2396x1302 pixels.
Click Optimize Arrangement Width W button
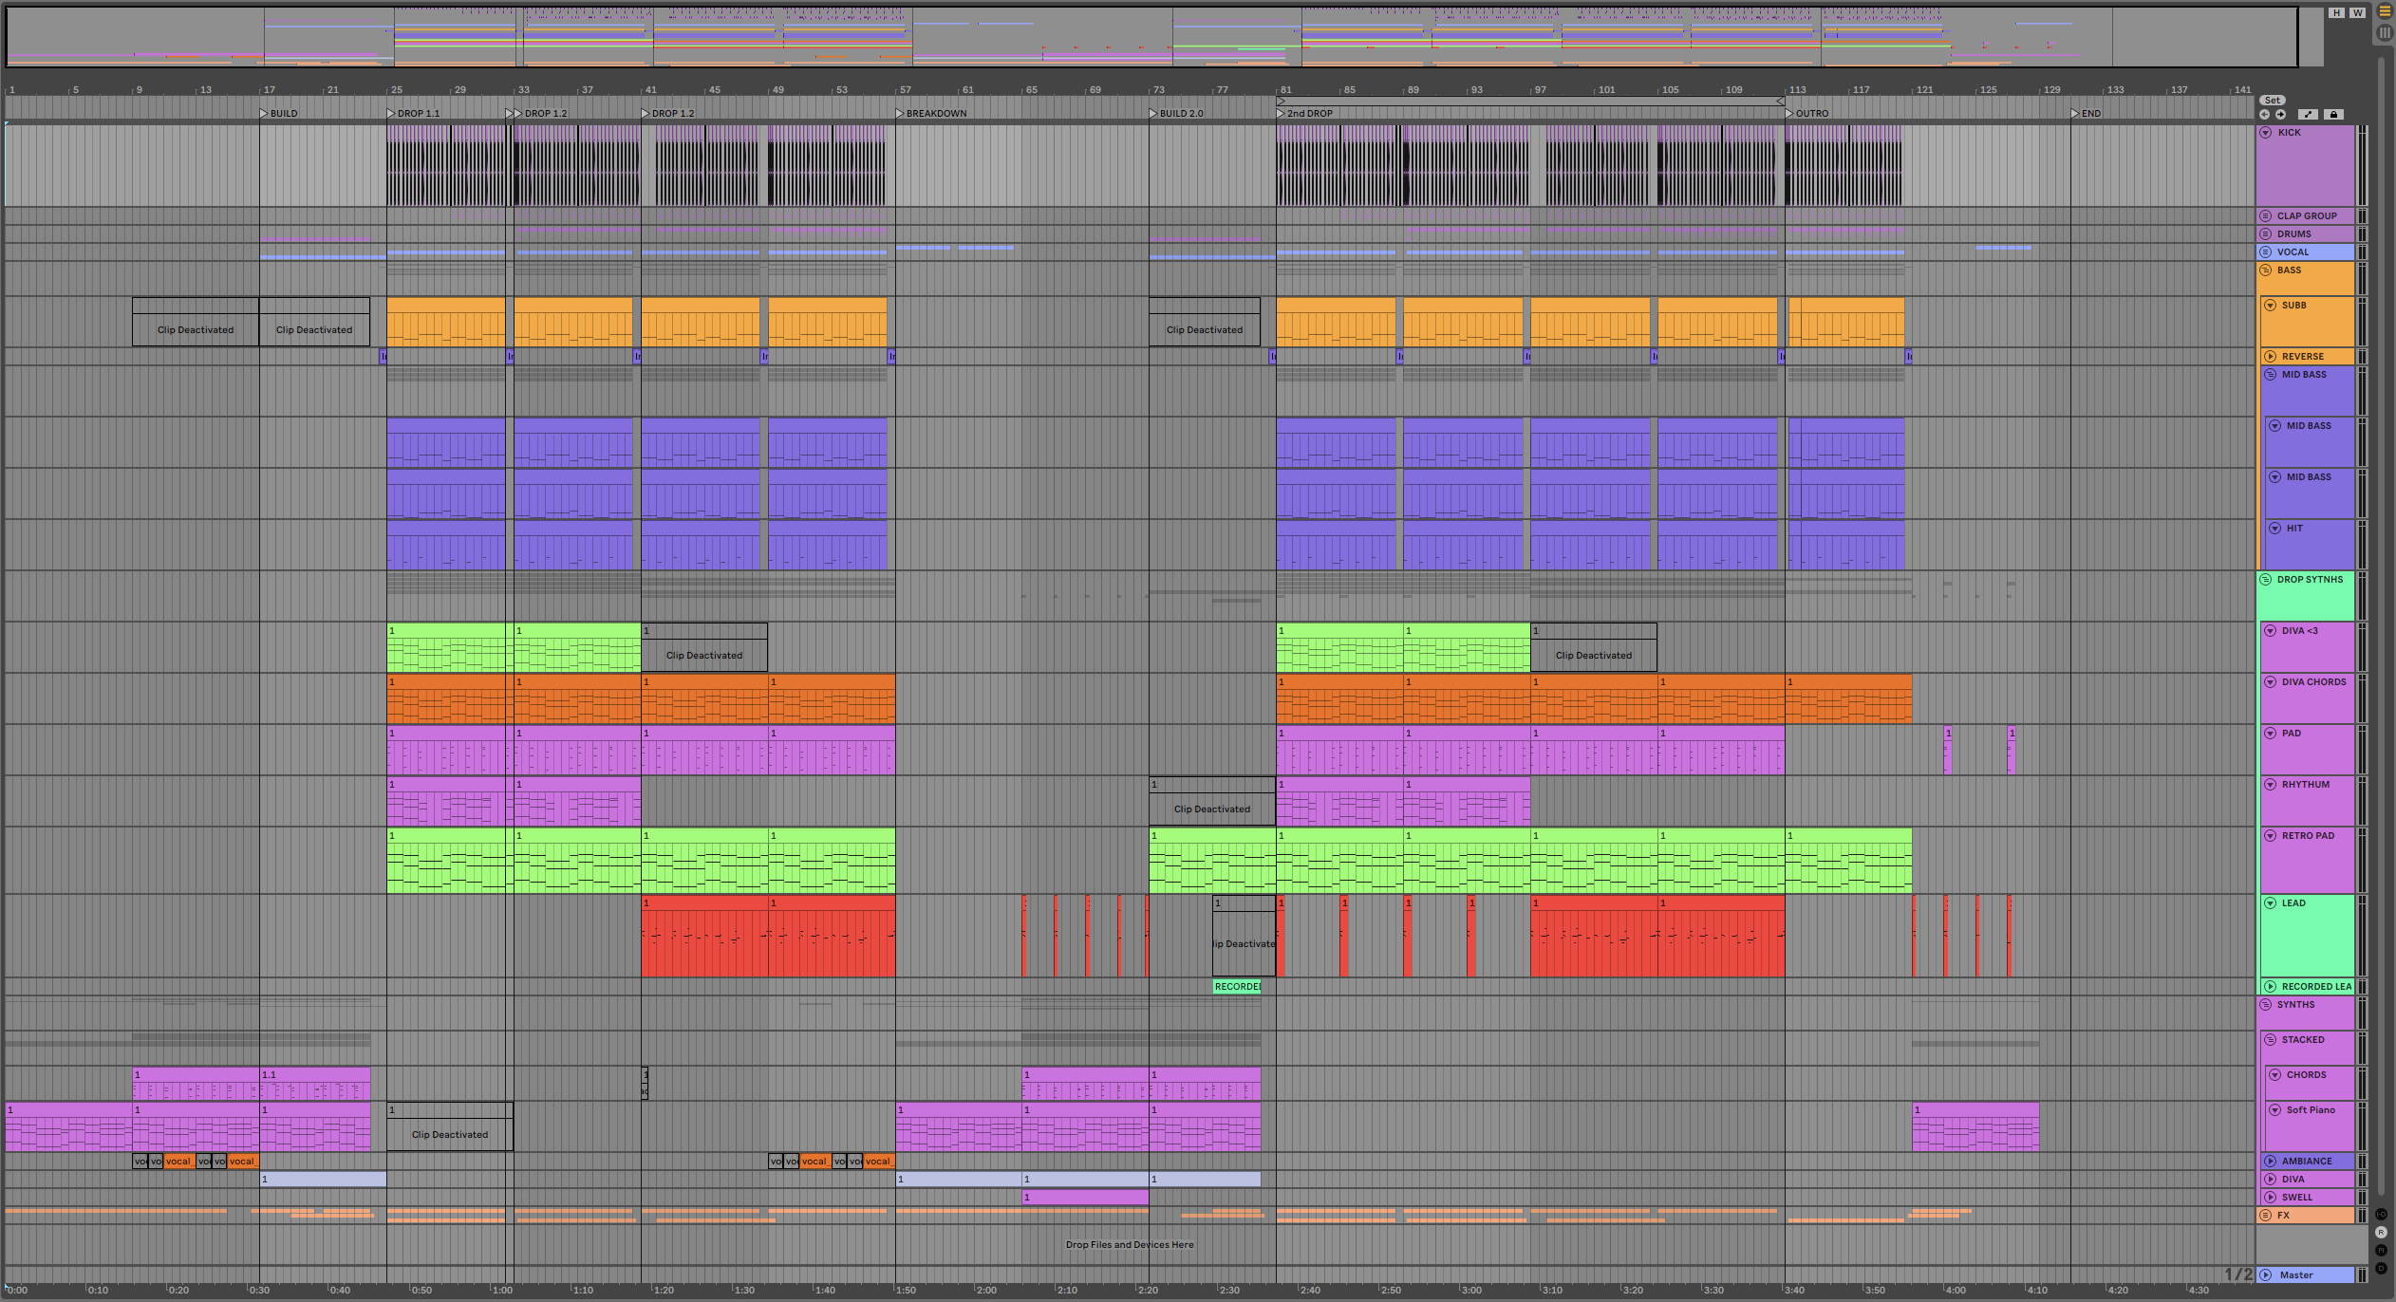pyautogui.click(x=2357, y=12)
